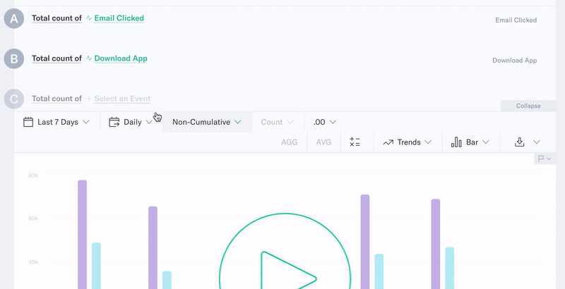Open the Trends dropdown

(408, 142)
